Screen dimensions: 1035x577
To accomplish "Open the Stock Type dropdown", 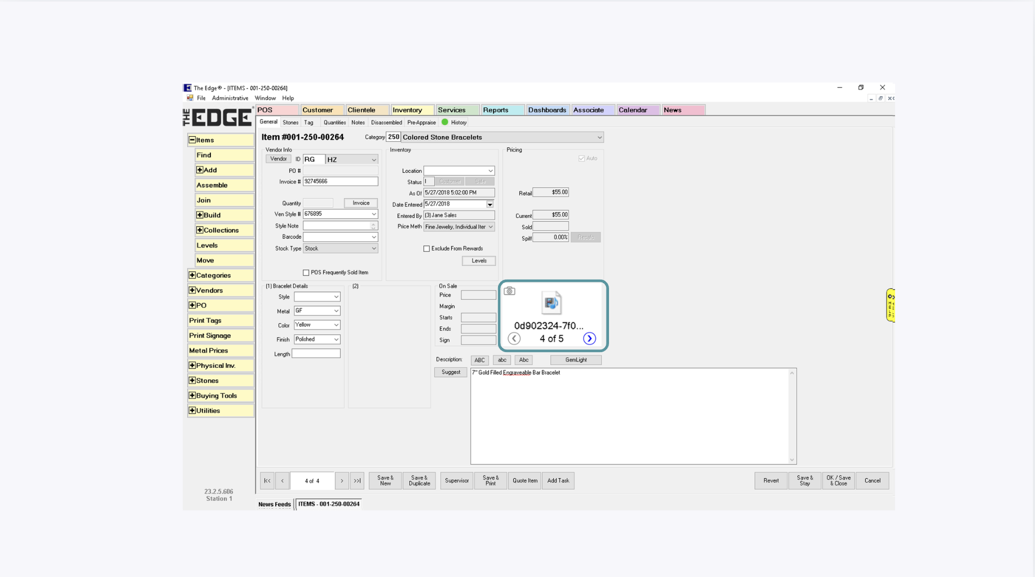I will [x=373, y=249].
